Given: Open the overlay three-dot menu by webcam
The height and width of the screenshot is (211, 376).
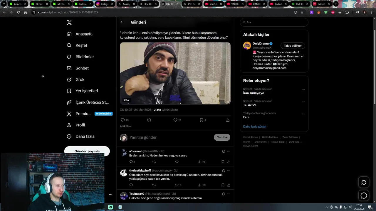Looking at the screenshot, I should pyautogui.click(x=111, y=194).
